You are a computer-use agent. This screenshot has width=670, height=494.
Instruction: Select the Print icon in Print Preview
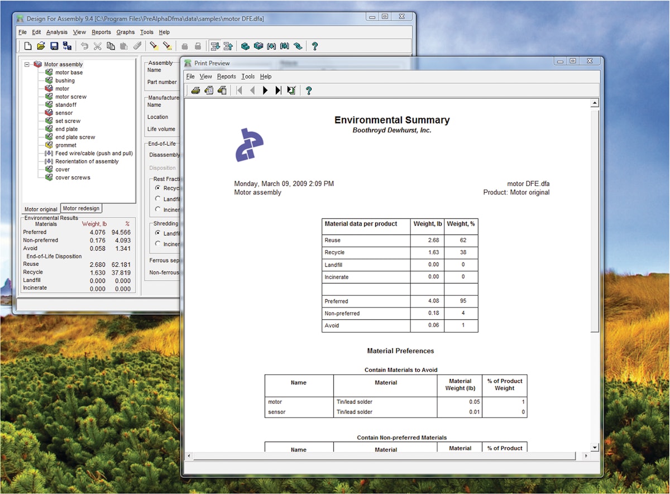point(195,90)
